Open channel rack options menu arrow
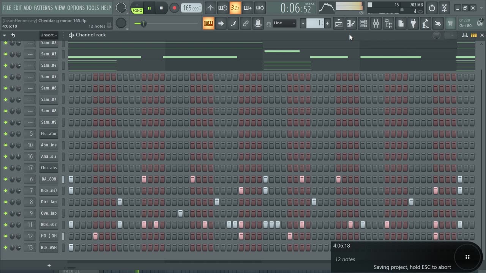 5,35
